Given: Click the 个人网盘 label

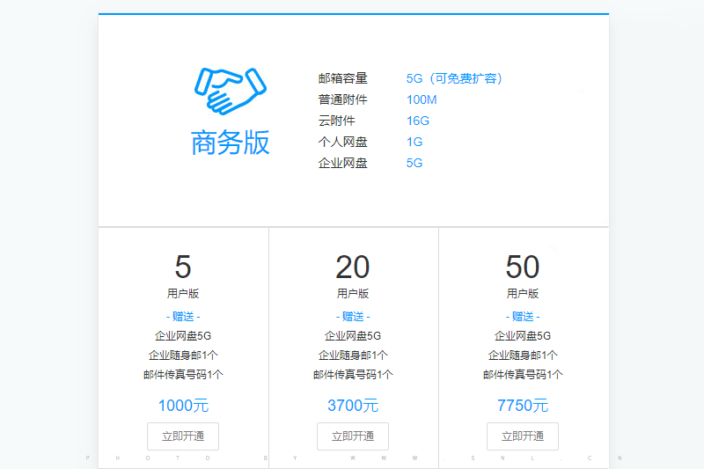Looking at the screenshot, I should [342, 142].
